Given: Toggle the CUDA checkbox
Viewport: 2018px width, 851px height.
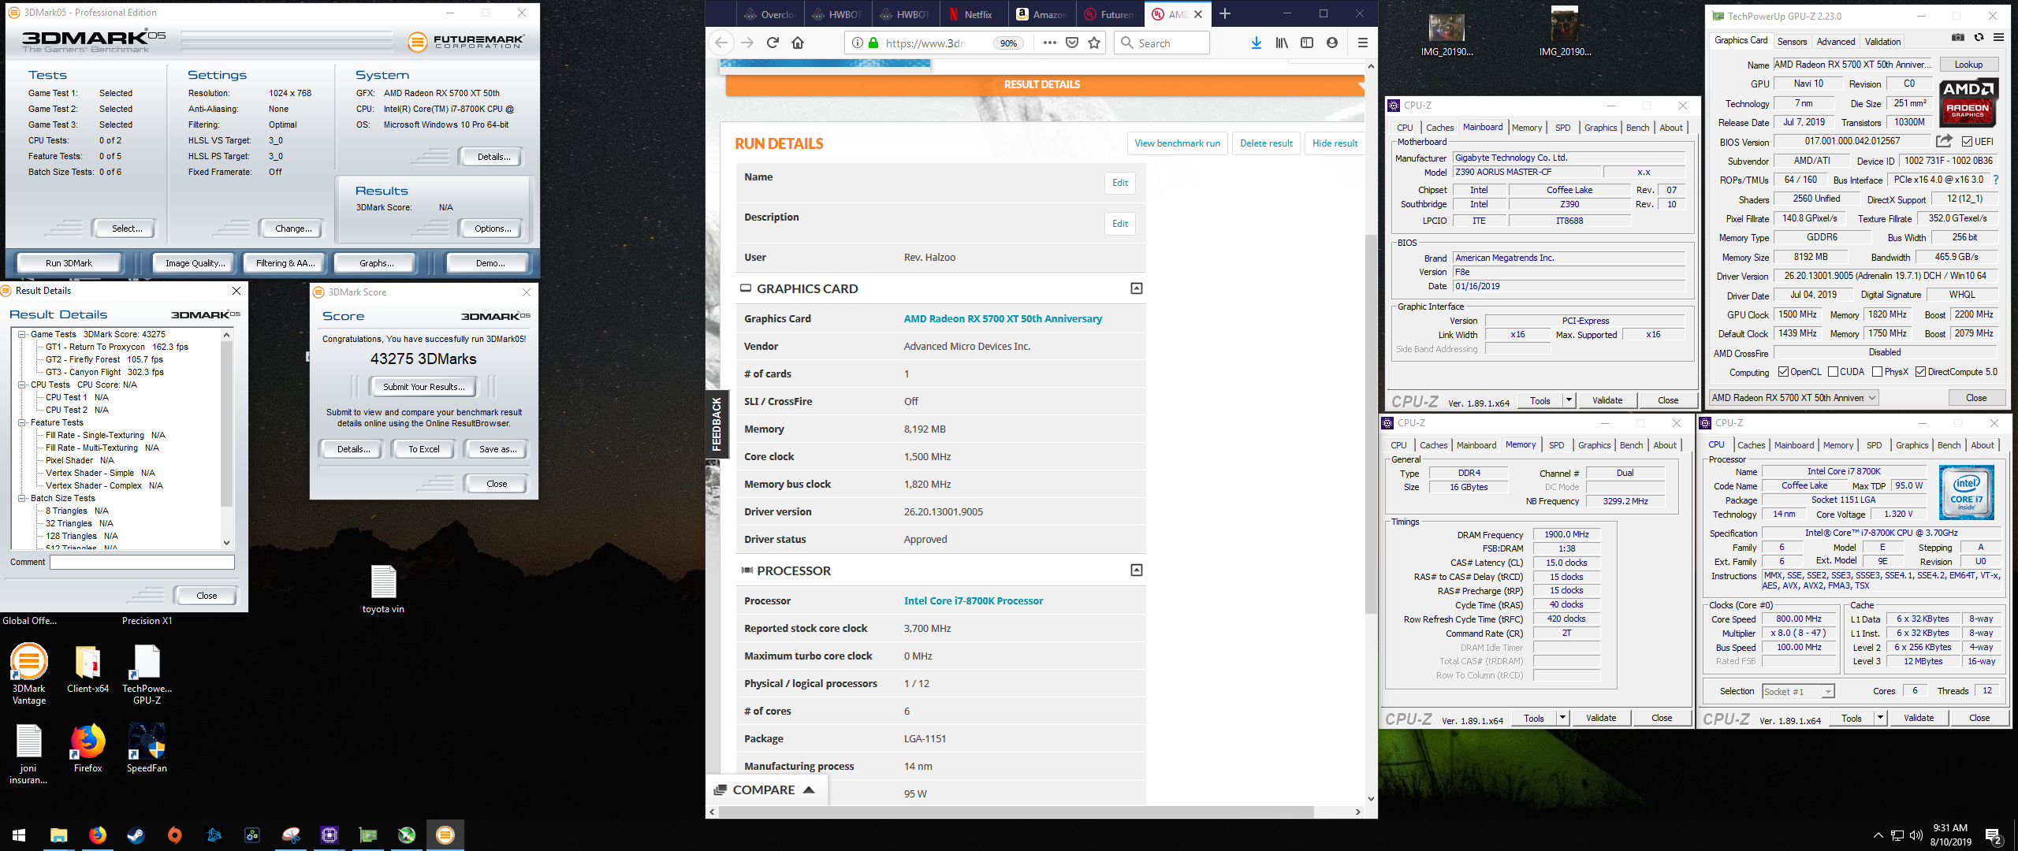Looking at the screenshot, I should pos(1834,372).
